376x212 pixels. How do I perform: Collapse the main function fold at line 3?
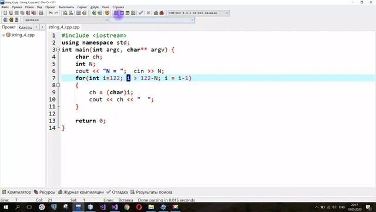[58, 49]
